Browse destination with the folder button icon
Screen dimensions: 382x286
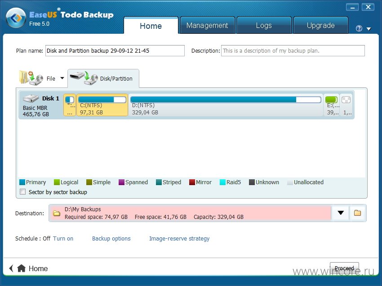(357, 213)
